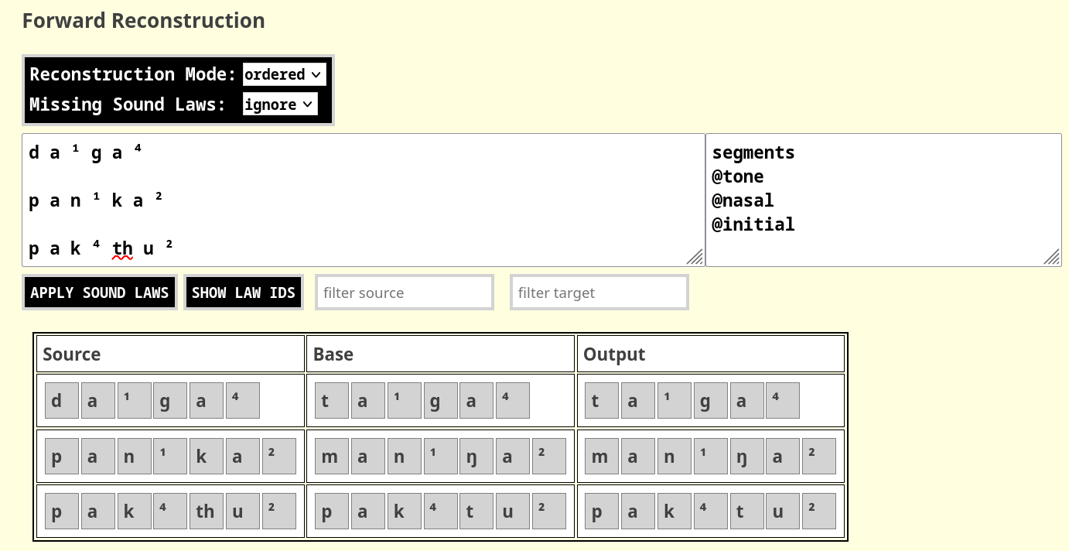Click the 'm' segment tile in the Base second row
1069x551 pixels.
[x=331, y=456]
